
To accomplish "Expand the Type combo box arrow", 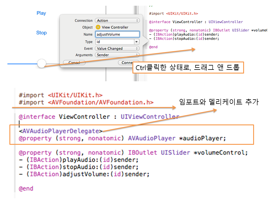I will (136, 42).
